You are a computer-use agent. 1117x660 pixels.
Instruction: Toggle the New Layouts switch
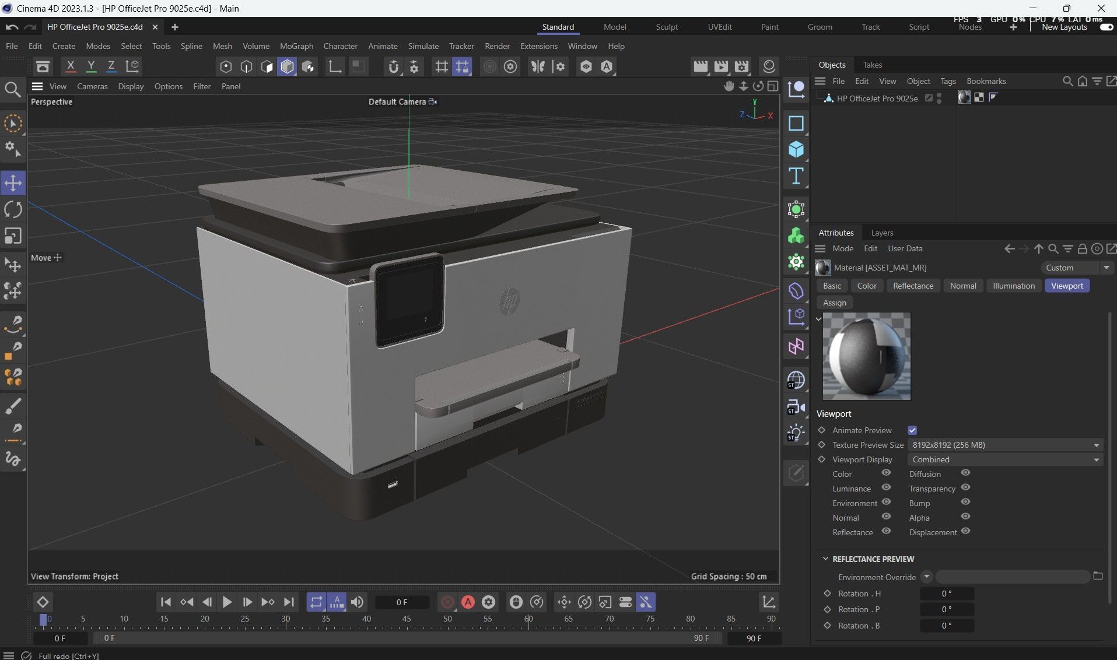[1106, 27]
